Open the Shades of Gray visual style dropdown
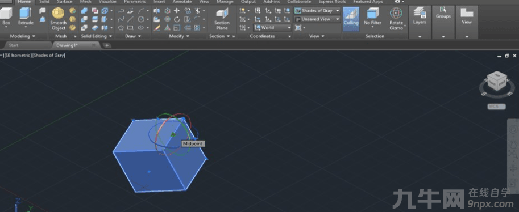The height and width of the screenshot is (212, 519). [317, 11]
